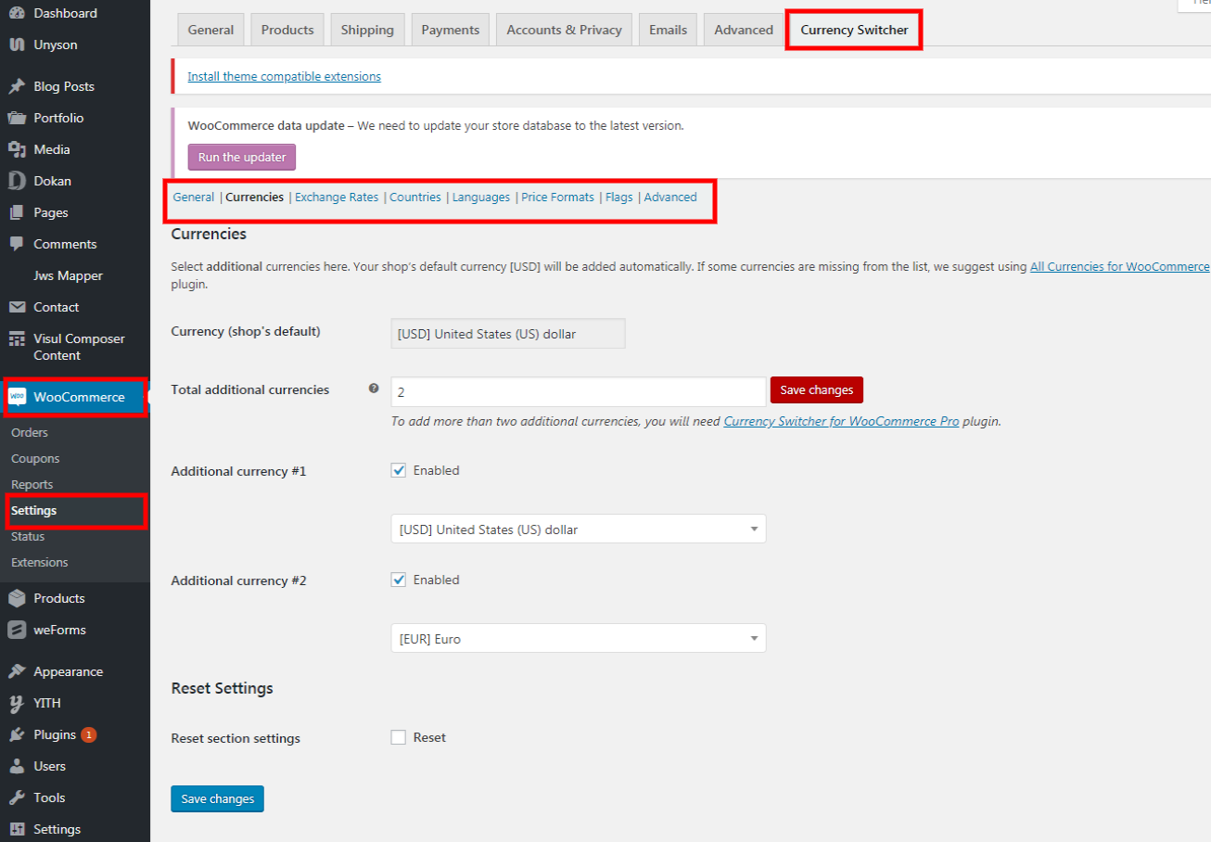The height and width of the screenshot is (842, 1211).
Task: Click the Run the updater button
Action: click(242, 157)
